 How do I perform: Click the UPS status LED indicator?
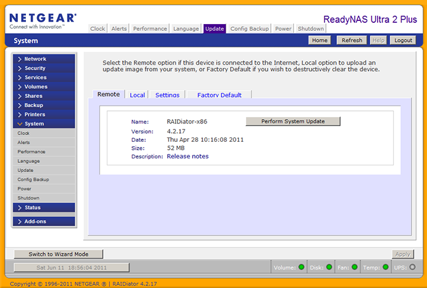pyautogui.click(x=412, y=267)
